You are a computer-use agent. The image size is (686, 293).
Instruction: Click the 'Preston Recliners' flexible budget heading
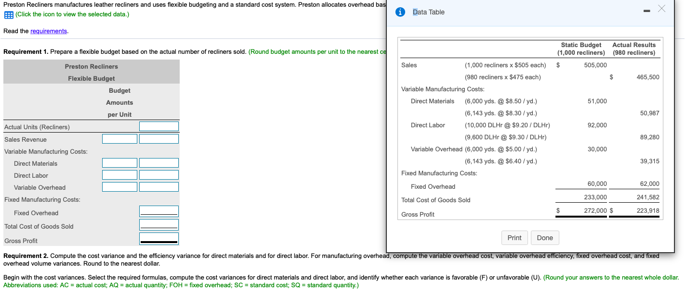[92, 66]
